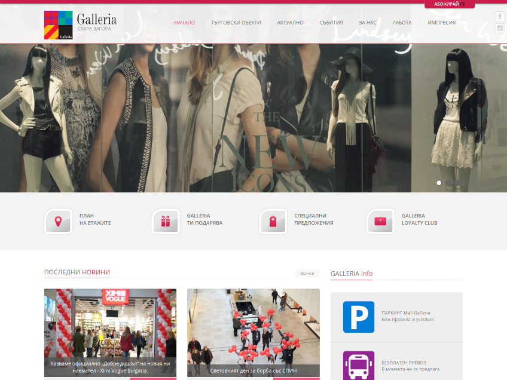This screenshot has height=380, width=507.
Task: Click the Galleria Stara Zagora logo
Action: click(81, 25)
